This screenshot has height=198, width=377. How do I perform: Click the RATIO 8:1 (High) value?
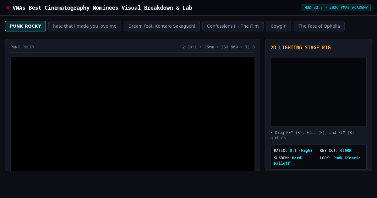tap(301, 151)
